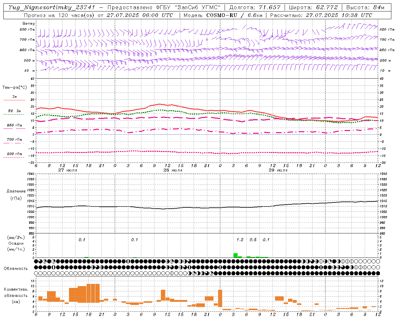Click the Осадки precipitation label

point(16,243)
